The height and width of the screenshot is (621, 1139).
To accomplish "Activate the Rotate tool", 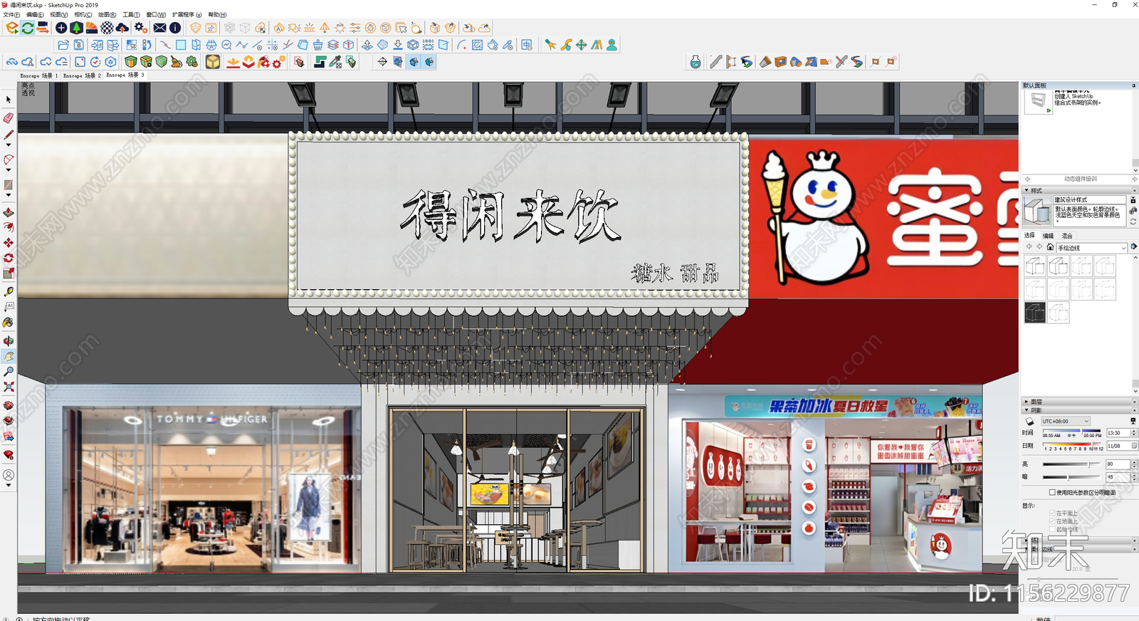I will 9,258.
